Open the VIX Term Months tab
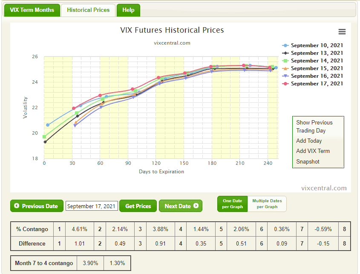 32,10
